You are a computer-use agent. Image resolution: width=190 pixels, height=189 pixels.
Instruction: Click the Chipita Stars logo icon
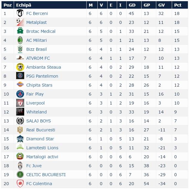(x=20, y=84)
